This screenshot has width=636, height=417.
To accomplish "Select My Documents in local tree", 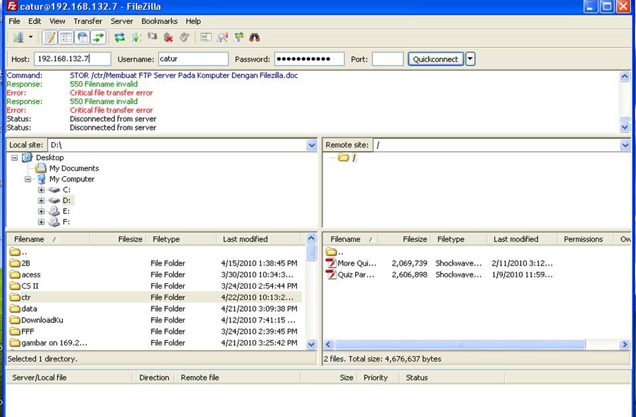I will (x=74, y=168).
